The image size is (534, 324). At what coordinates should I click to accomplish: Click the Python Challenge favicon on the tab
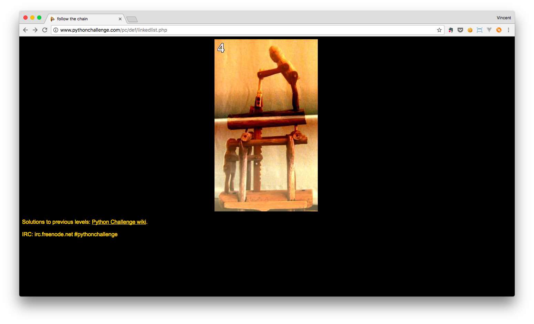point(53,19)
